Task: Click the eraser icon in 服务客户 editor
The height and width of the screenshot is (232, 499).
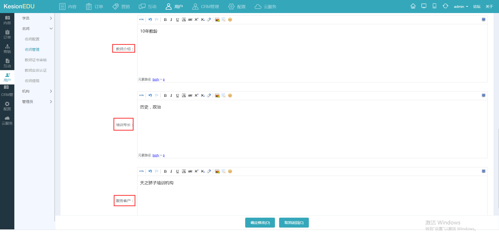Action: coord(209,171)
